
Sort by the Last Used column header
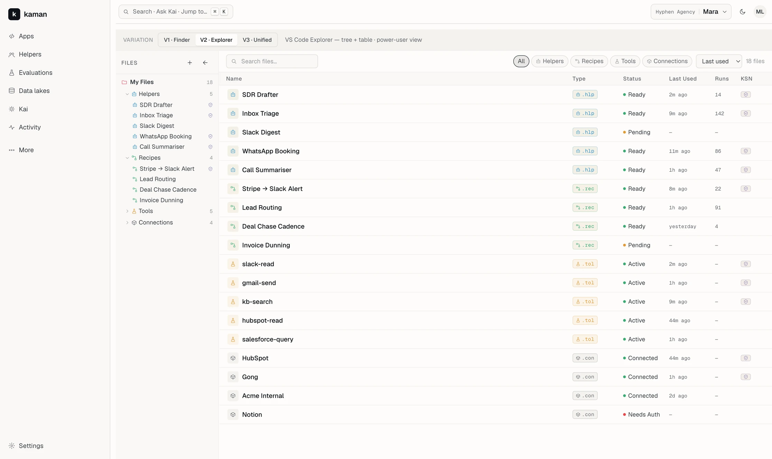tap(682, 79)
